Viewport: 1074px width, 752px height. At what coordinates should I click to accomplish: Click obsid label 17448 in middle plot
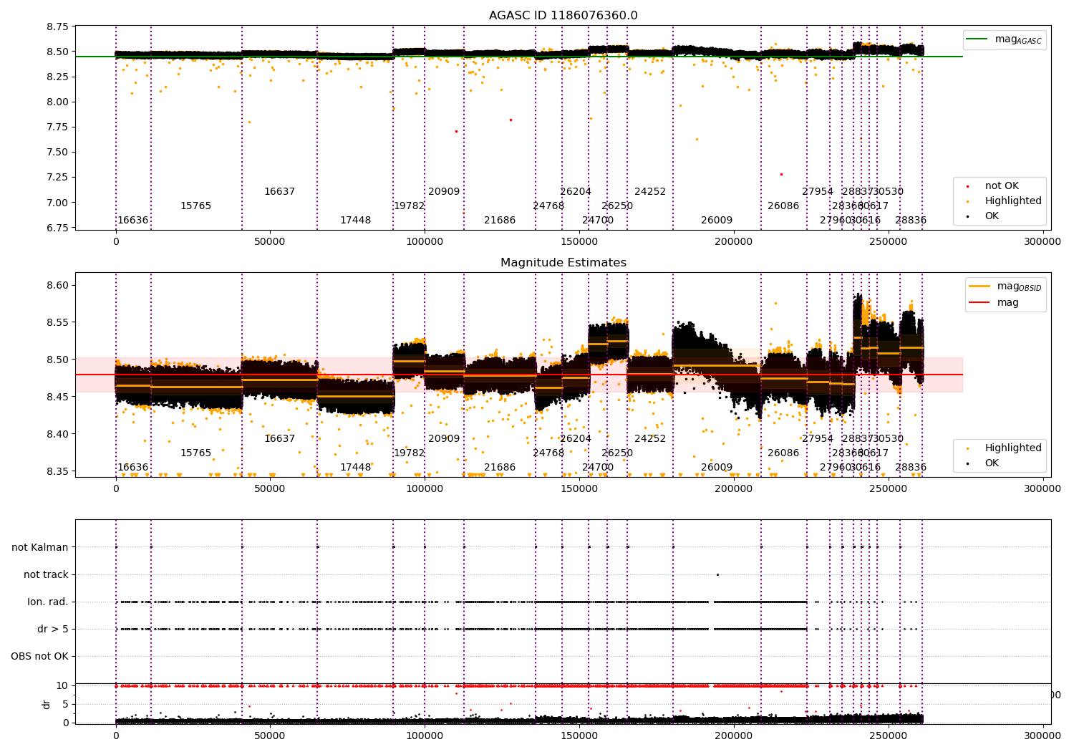point(355,468)
